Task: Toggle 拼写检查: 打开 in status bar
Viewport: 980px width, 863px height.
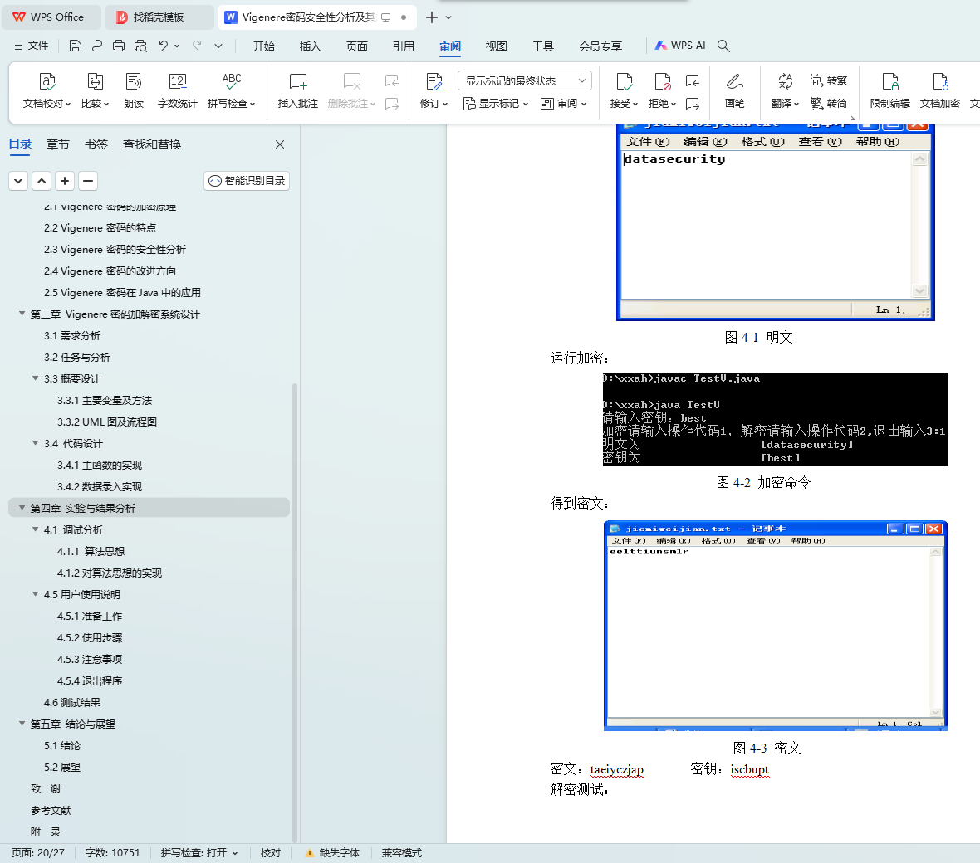Action: pos(198,853)
